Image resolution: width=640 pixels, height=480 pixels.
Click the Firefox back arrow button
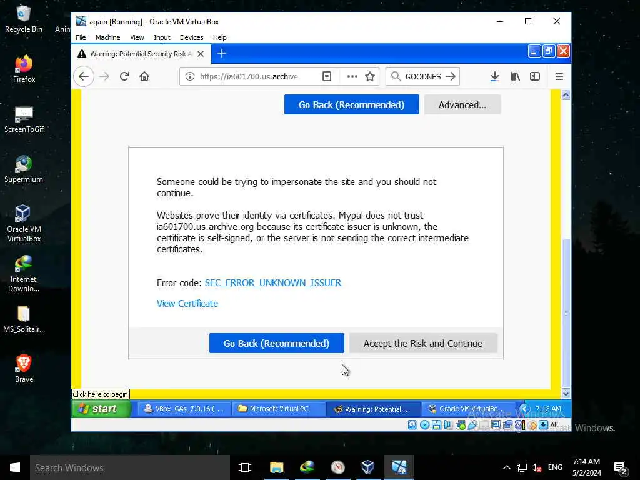[84, 76]
